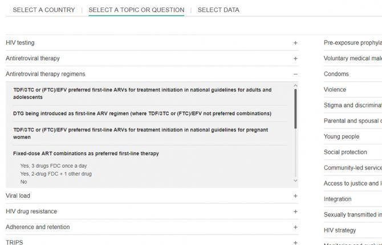Click Fixed-dose ART combinations question heading
The image size is (382, 245).
coord(86,153)
